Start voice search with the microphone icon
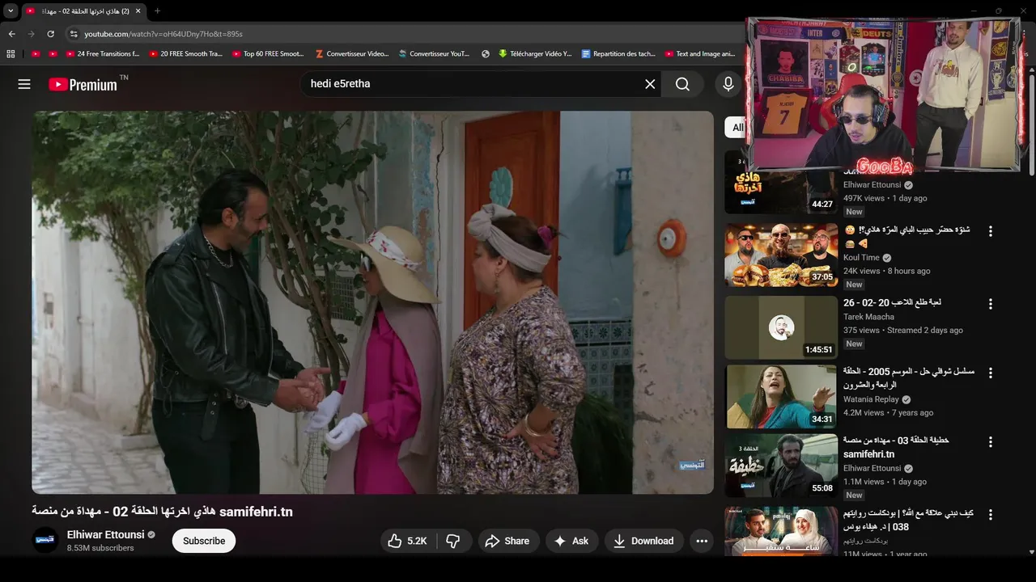 coord(728,84)
